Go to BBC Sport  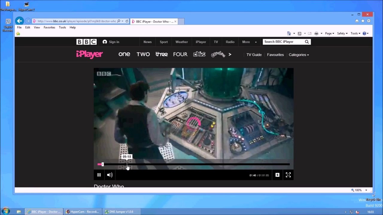[164, 42]
